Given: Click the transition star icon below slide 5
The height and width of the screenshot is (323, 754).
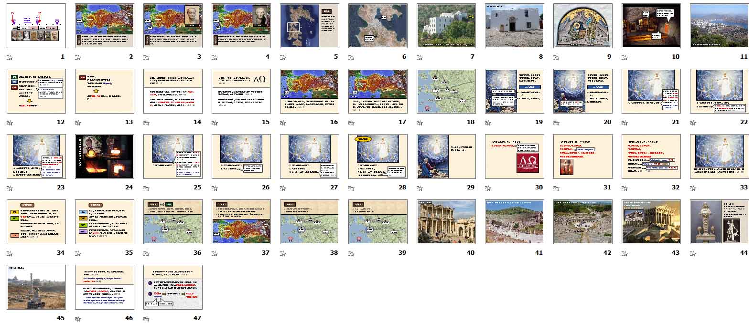Looking at the screenshot, I should click(x=283, y=57).
